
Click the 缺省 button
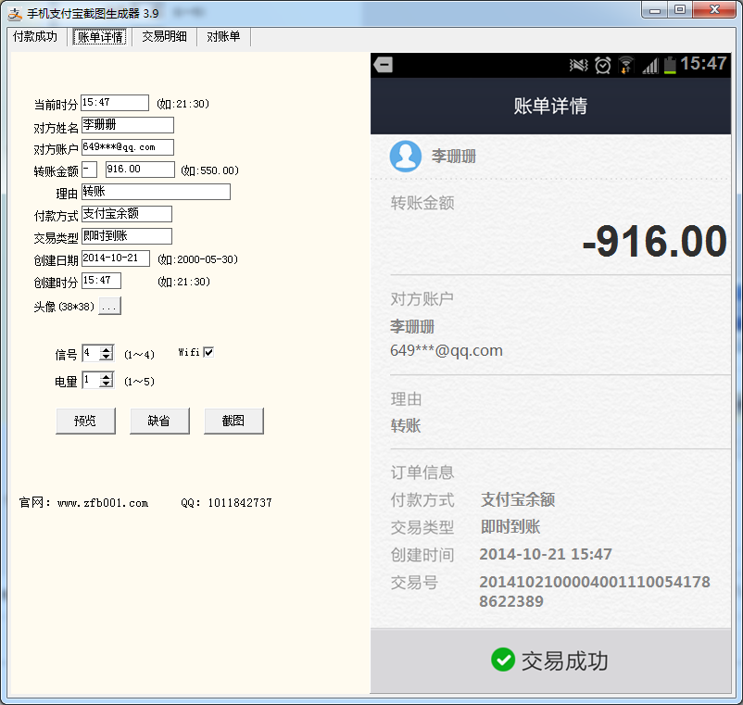pos(159,421)
